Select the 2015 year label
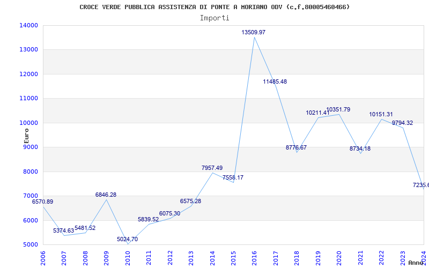 (x=234, y=258)
